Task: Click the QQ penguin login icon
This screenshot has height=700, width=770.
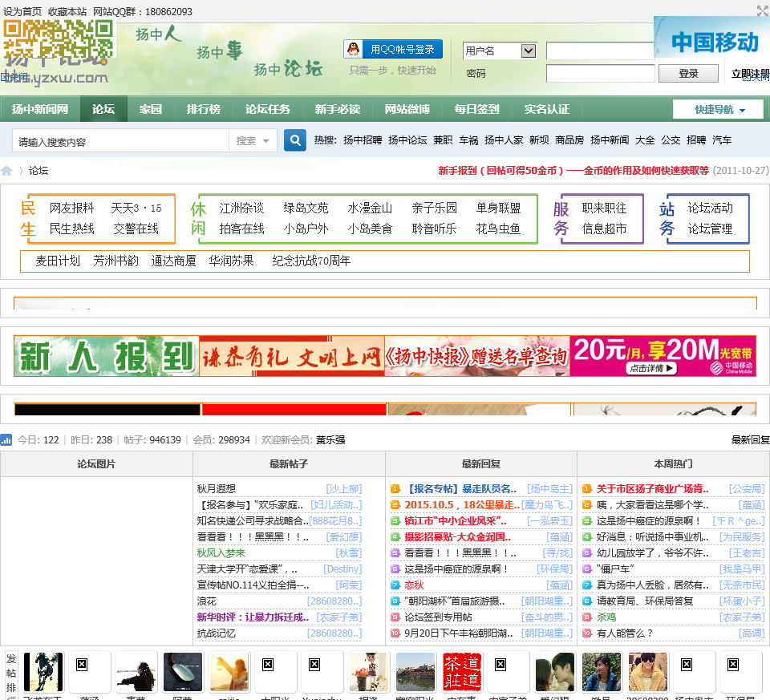Action: coord(353,49)
